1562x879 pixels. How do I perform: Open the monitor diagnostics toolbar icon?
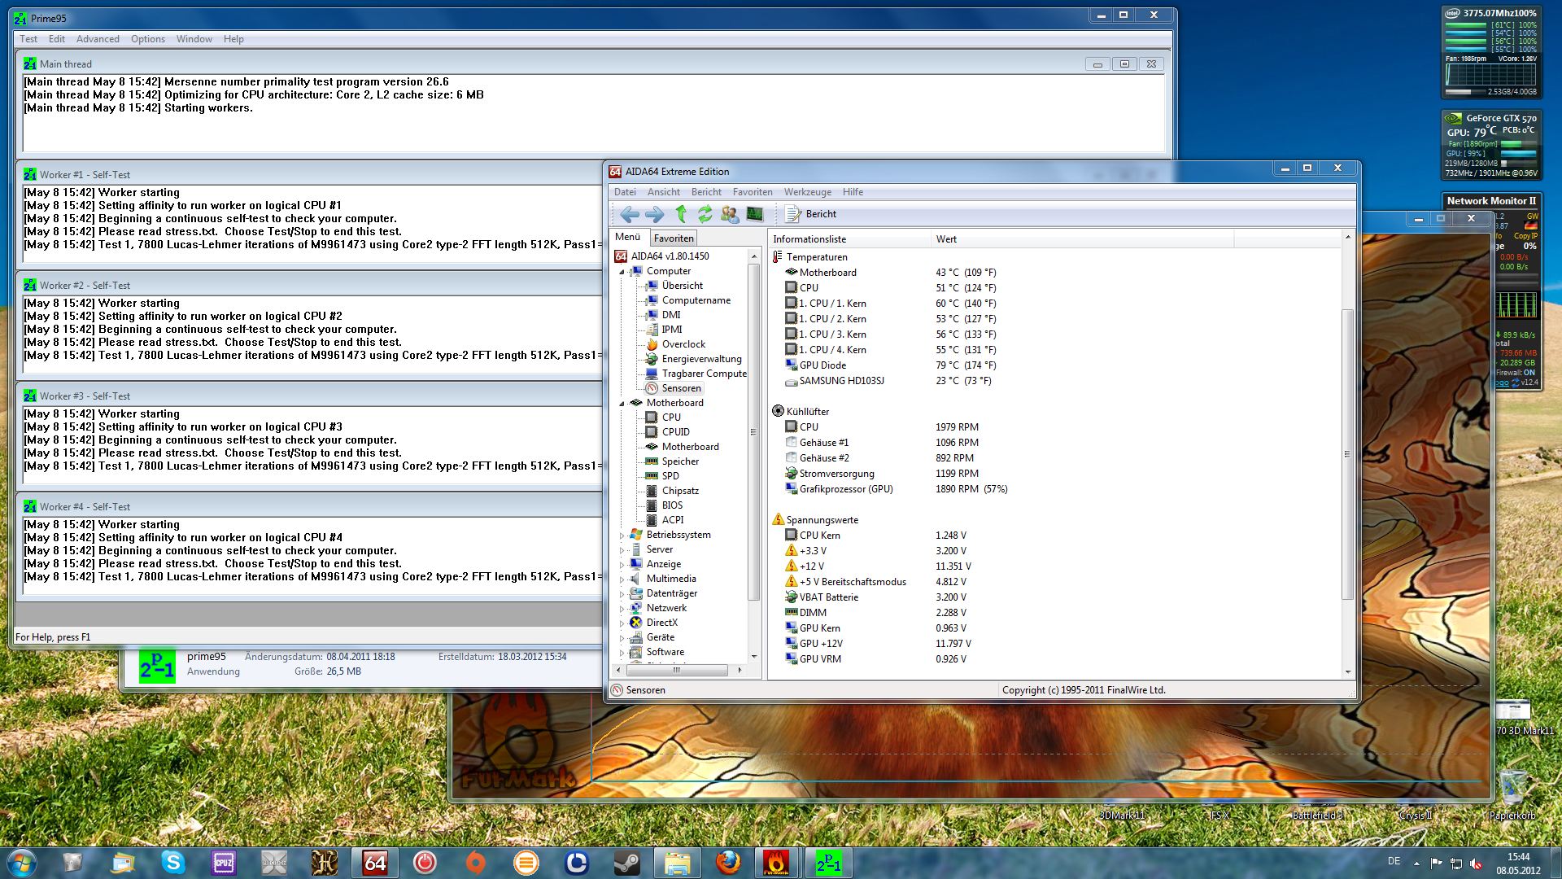pos(755,214)
